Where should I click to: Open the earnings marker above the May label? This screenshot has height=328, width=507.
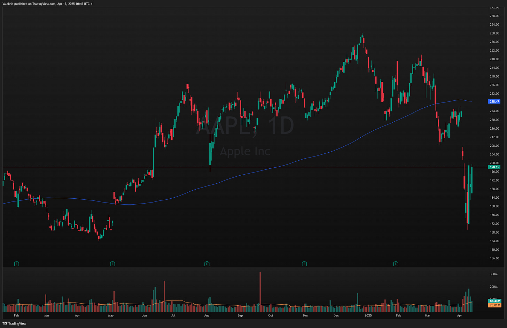[x=112, y=264]
